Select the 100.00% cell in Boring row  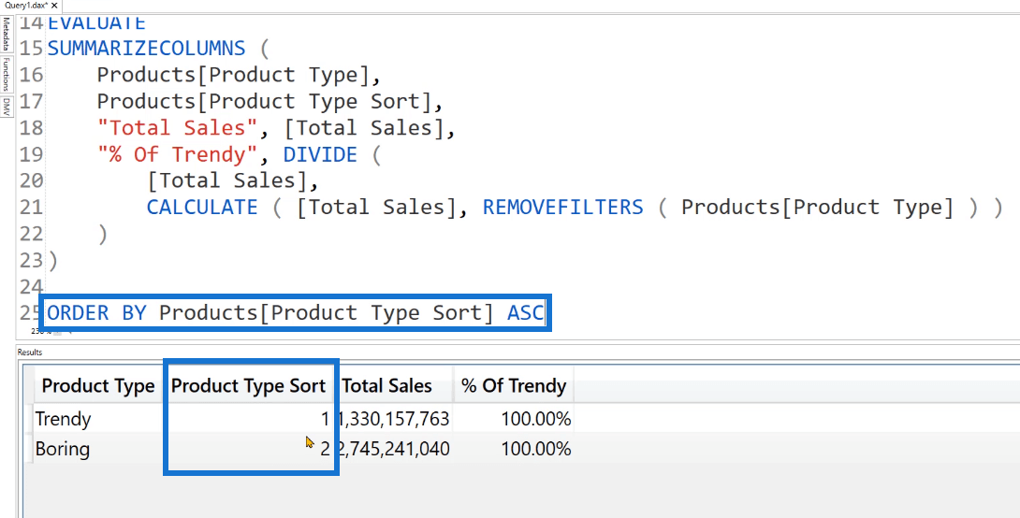(513, 449)
